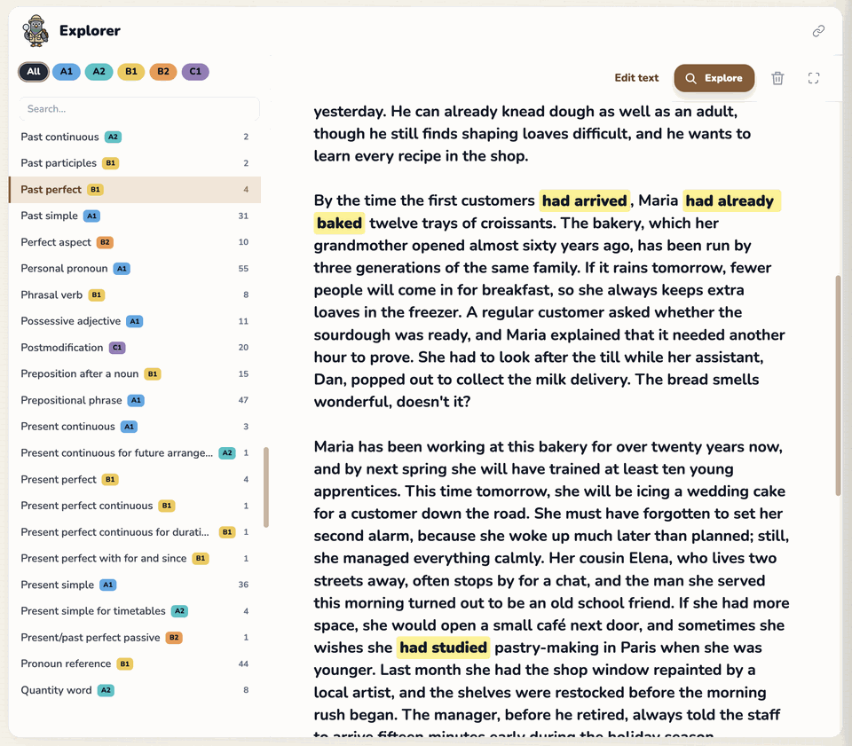Click the Explorer mascot logo icon
Image resolution: width=852 pixels, height=746 pixels.
(x=35, y=31)
